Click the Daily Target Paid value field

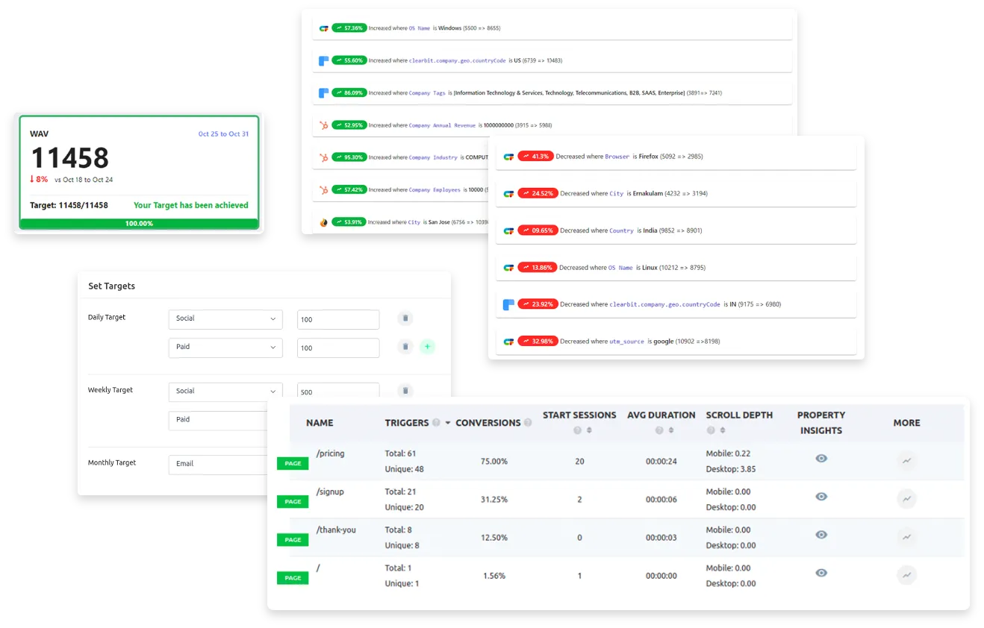tap(338, 348)
